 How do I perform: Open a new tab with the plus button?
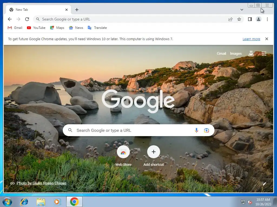click(x=77, y=10)
